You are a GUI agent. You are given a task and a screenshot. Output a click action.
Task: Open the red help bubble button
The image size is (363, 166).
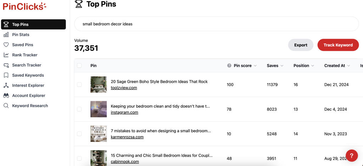click(351, 155)
